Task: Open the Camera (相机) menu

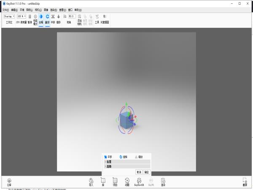Action: (x=38, y=10)
